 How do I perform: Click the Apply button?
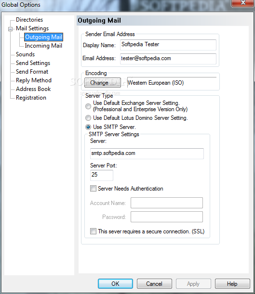193,284
